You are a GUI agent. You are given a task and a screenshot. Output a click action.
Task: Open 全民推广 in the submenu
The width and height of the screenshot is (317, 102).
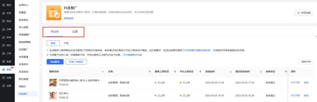click(23, 49)
